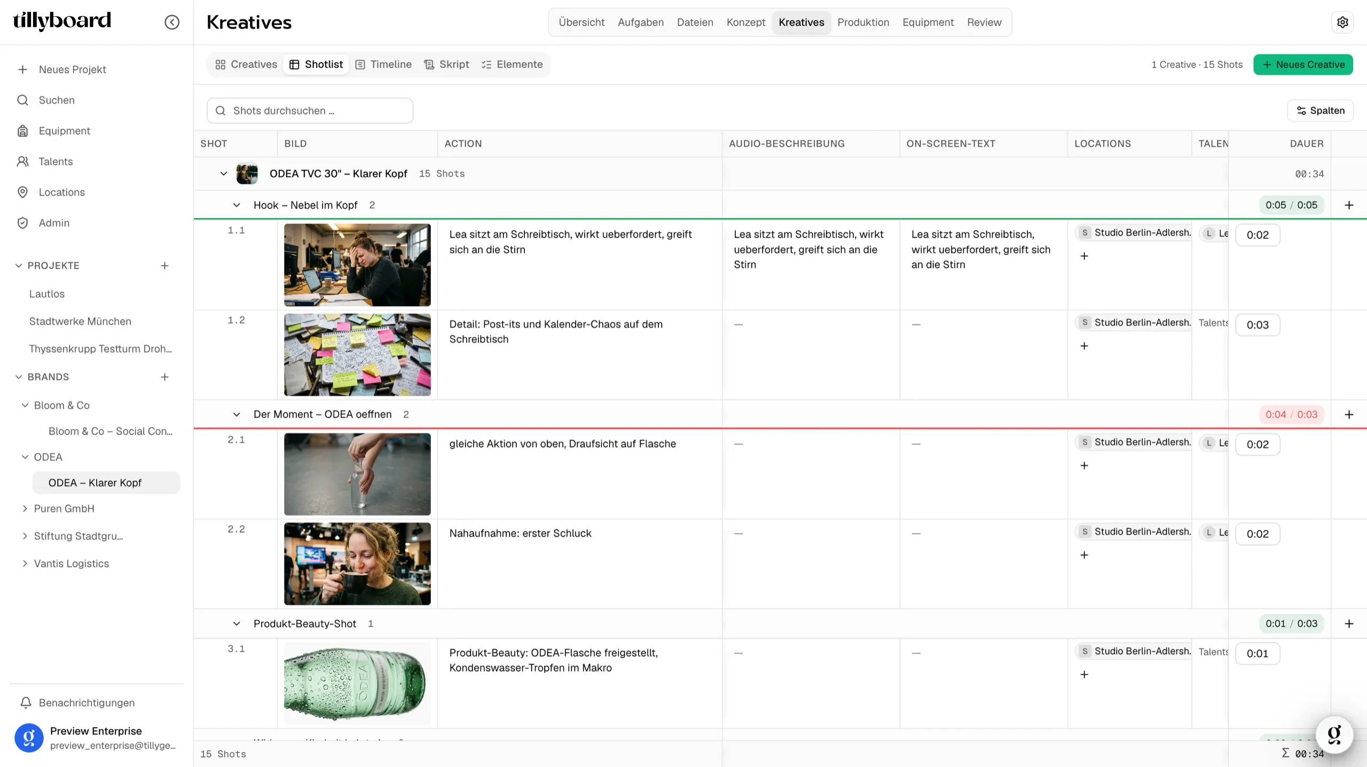Click the Suchen search icon in sidebar

[22, 100]
